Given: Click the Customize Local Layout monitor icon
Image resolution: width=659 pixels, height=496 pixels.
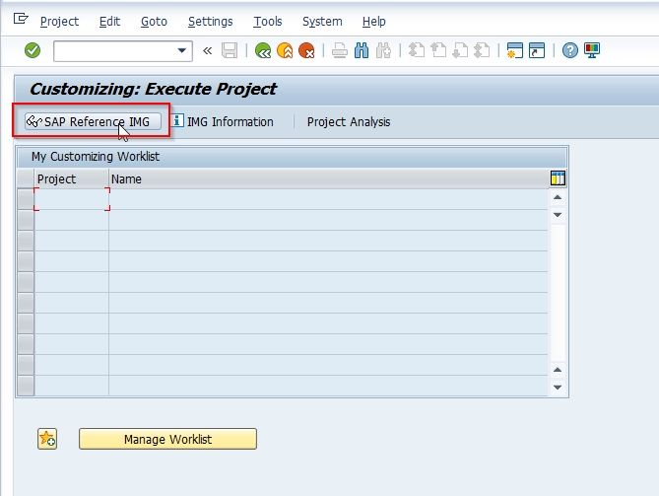Looking at the screenshot, I should pyautogui.click(x=592, y=51).
